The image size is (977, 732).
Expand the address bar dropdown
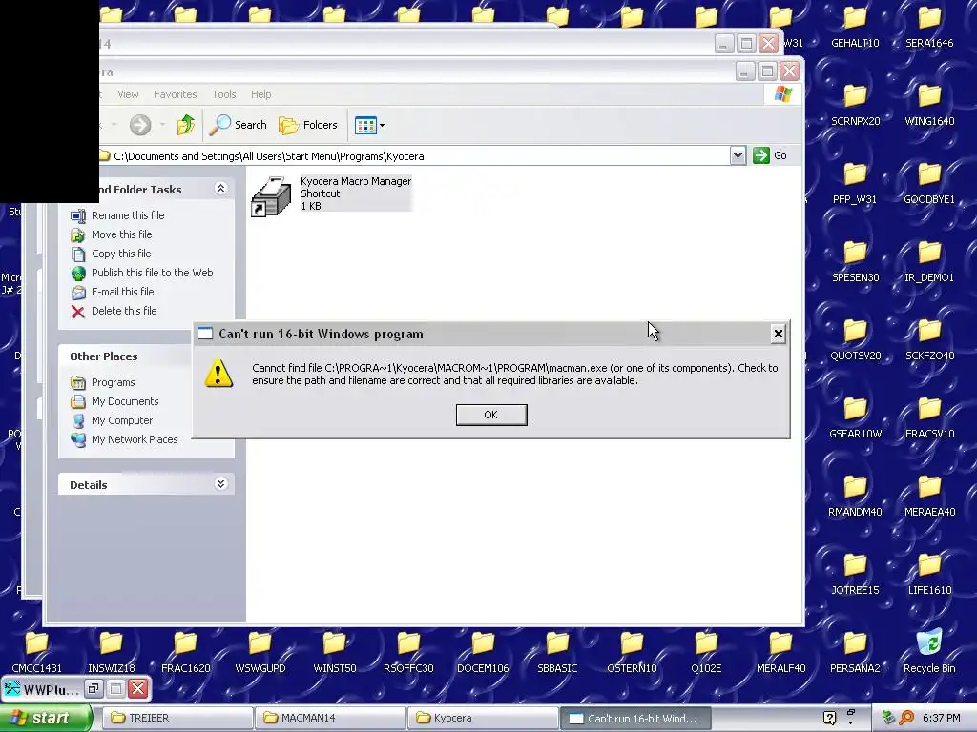(738, 155)
